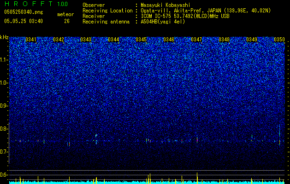Click the Observer label

94,5
